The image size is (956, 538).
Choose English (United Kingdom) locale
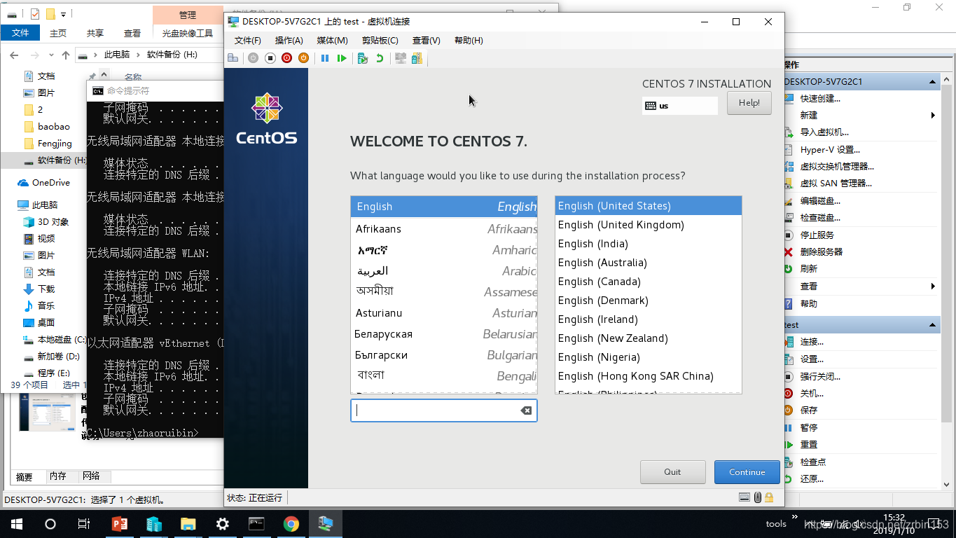(x=648, y=225)
